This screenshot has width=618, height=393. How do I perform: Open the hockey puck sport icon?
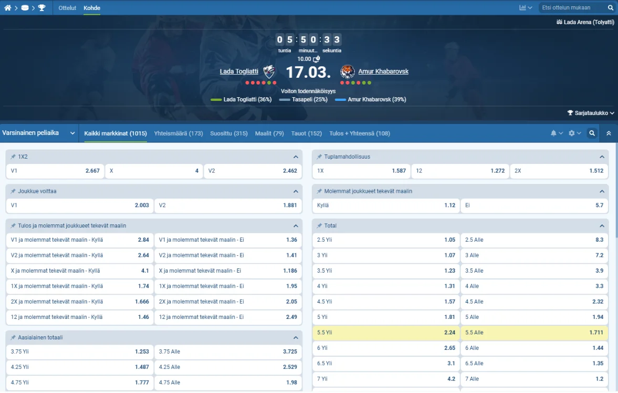(25, 8)
